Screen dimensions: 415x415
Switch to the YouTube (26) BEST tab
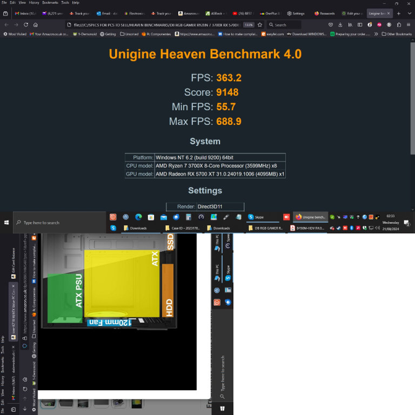tap(243, 14)
